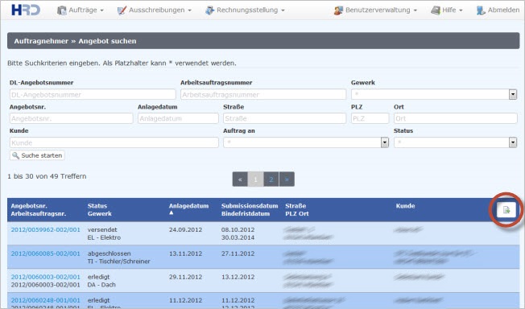Click 'Auftragnehmer » Angebot suchen' heading
The width and height of the screenshot is (525, 309).
75,41
